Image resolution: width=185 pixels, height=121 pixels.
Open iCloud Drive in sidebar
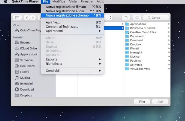[x=26, y=48]
